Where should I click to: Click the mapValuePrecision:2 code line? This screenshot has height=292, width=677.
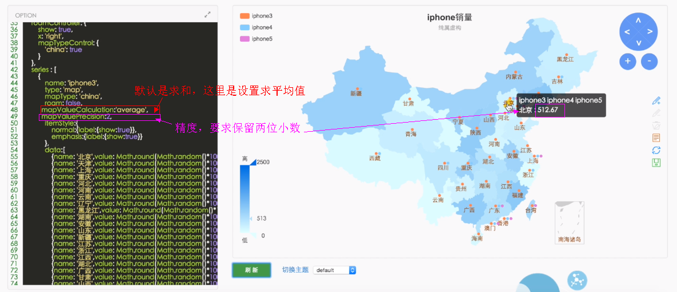point(77,116)
